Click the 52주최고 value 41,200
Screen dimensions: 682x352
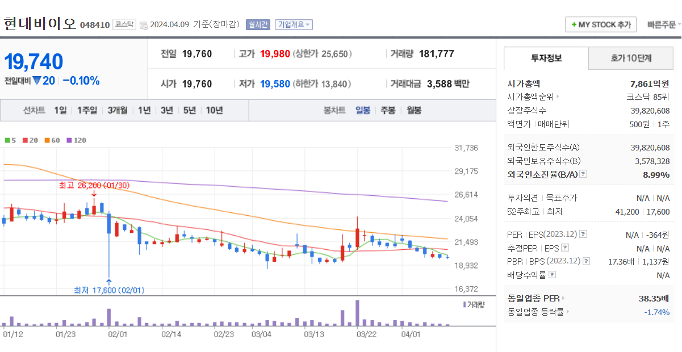pos(627,212)
